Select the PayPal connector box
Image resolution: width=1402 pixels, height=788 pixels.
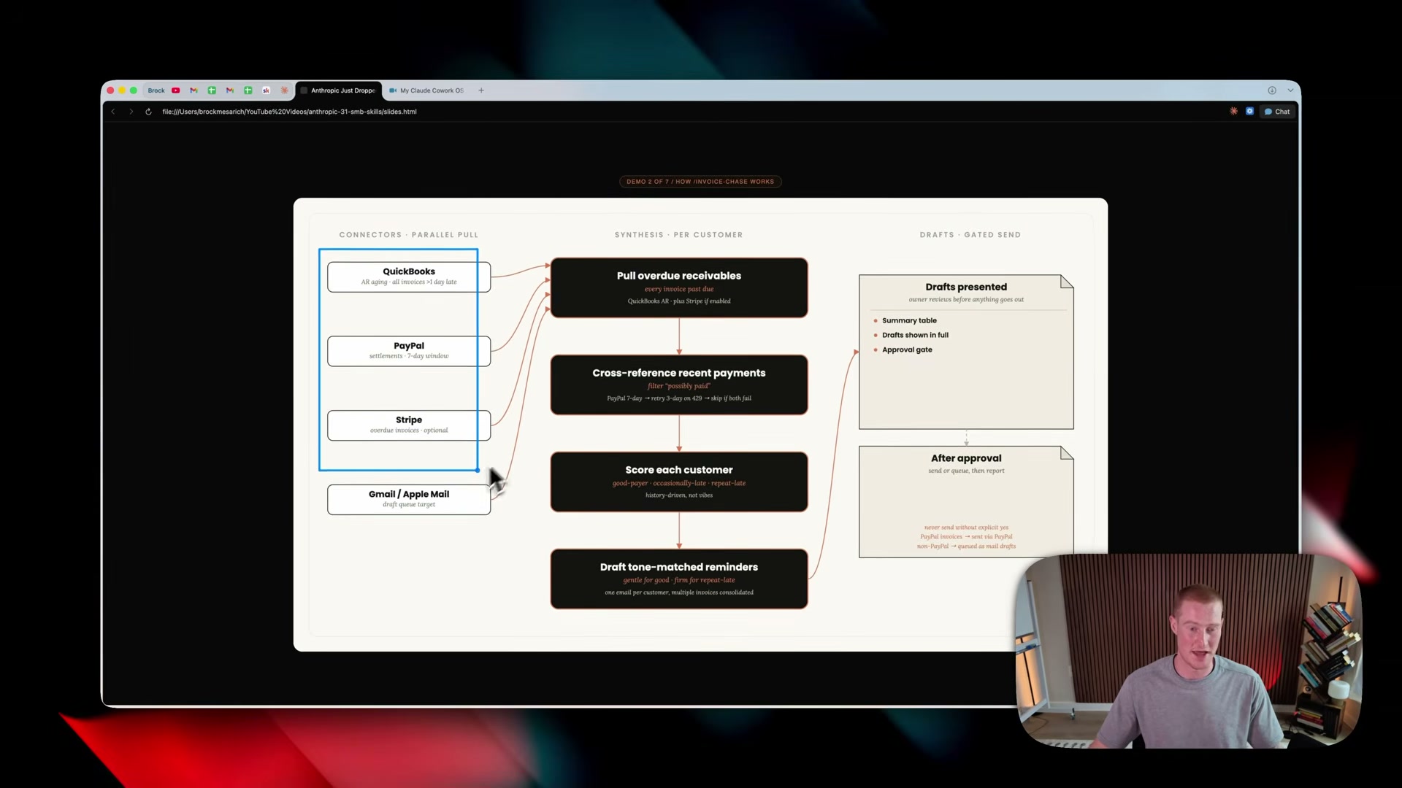point(409,351)
